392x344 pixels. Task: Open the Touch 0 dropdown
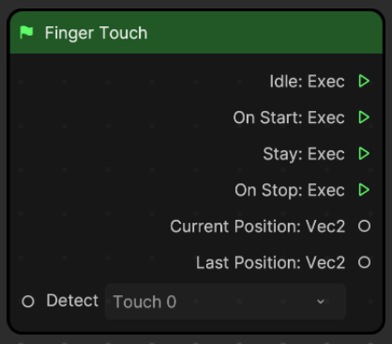tap(225, 302)
